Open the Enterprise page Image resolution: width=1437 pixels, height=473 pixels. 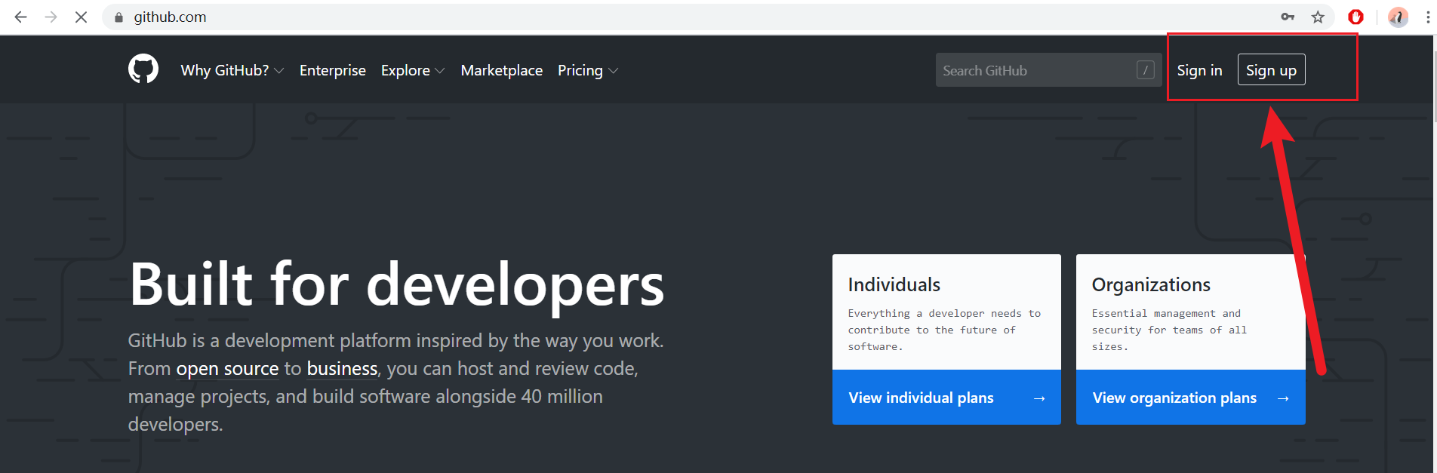click(333, 70)
